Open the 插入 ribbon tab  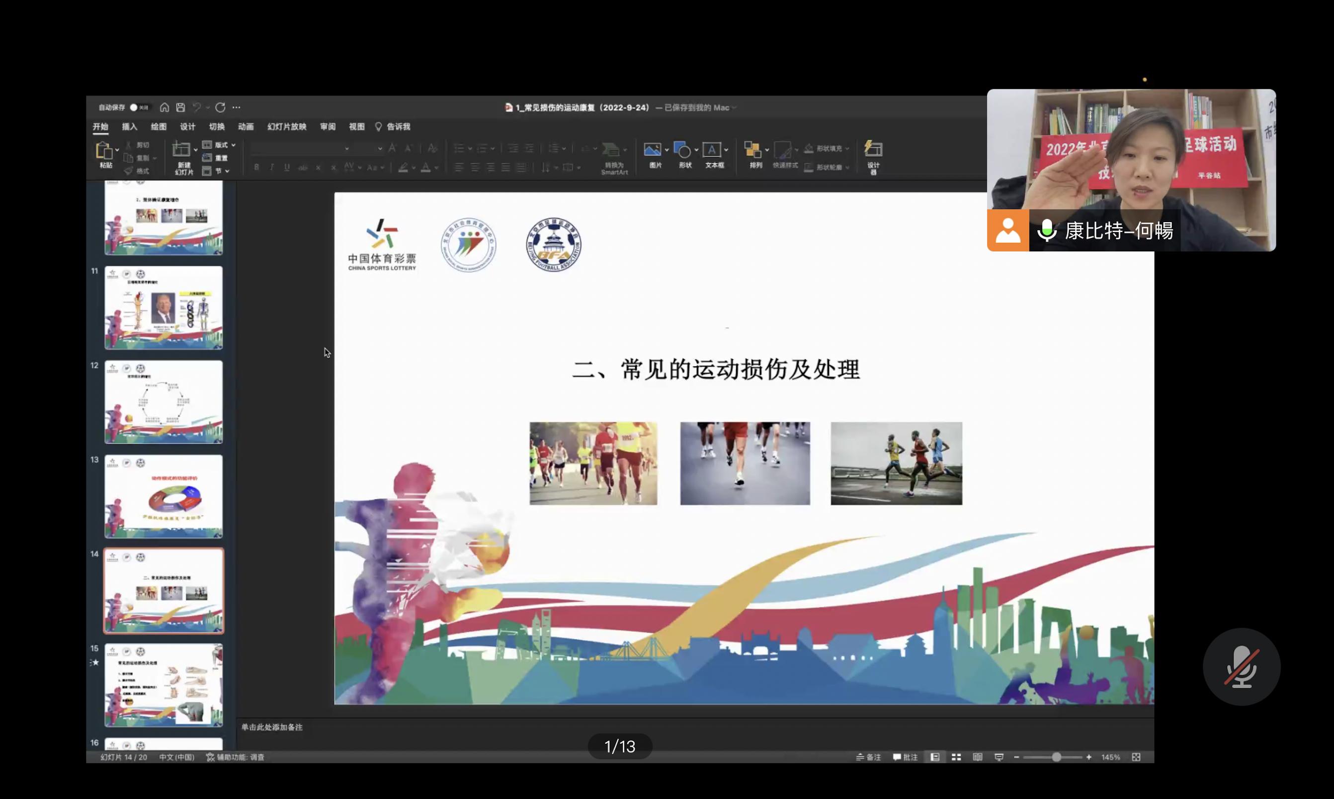[x=129, y=127]
